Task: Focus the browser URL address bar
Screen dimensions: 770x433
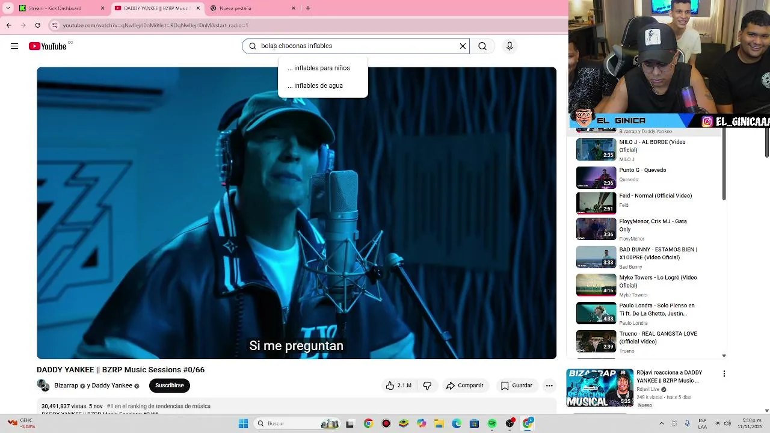Action: pyautogui.click(x=307, y=25)
